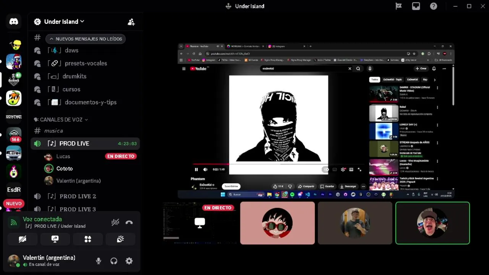Click like thumbs-up showing 11 K
489x275 pixels.
(279, 186)
